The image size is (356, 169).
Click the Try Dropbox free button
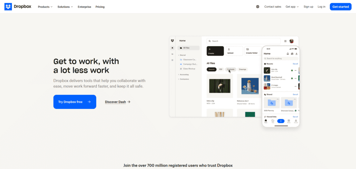coord(75,102)
